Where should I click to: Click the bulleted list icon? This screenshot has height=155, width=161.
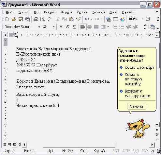click(122, 26)
